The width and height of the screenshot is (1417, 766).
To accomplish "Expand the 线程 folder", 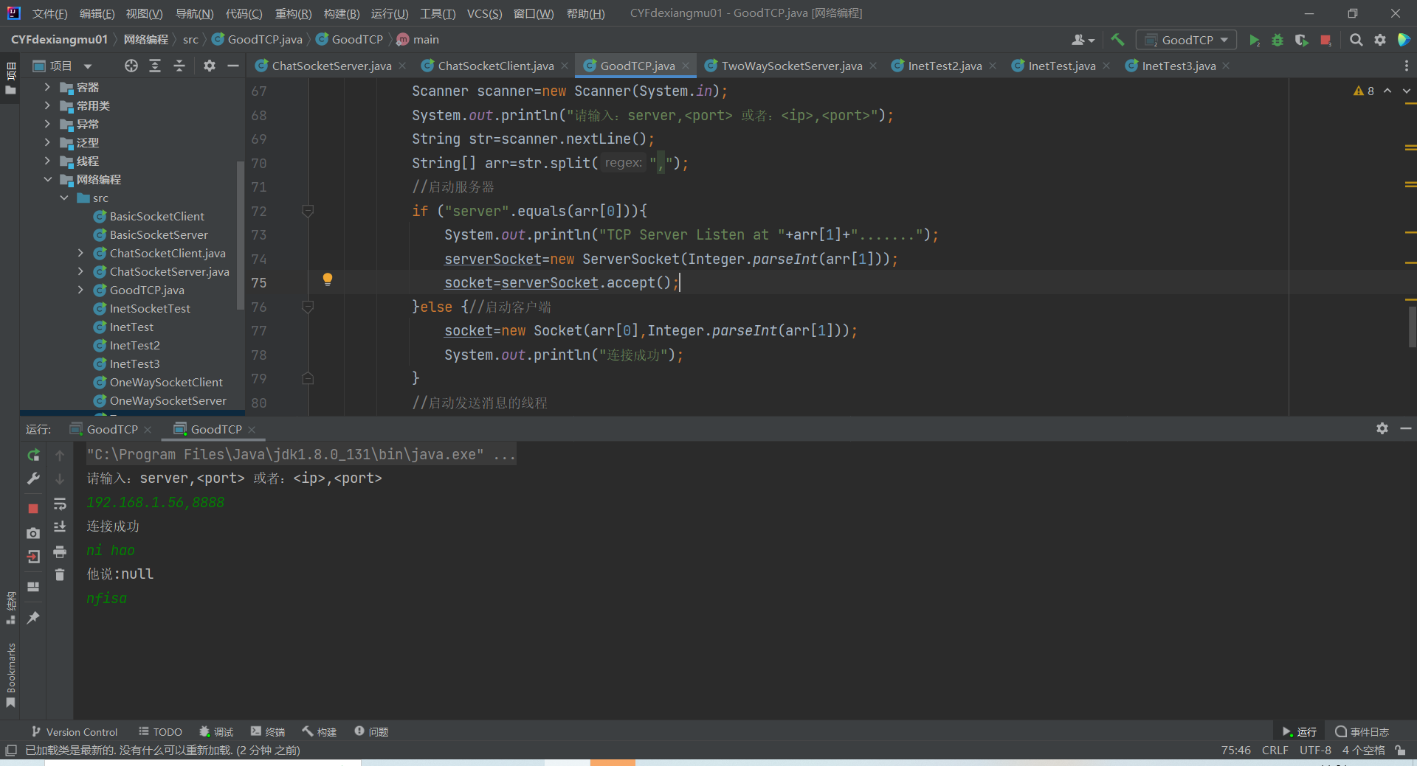I will (x=47, y=161).
